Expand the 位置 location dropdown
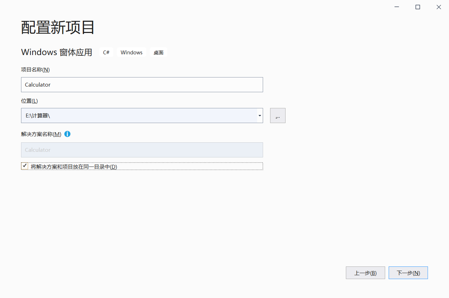Screen dimensions: 449x298 (x=260, y=115)
